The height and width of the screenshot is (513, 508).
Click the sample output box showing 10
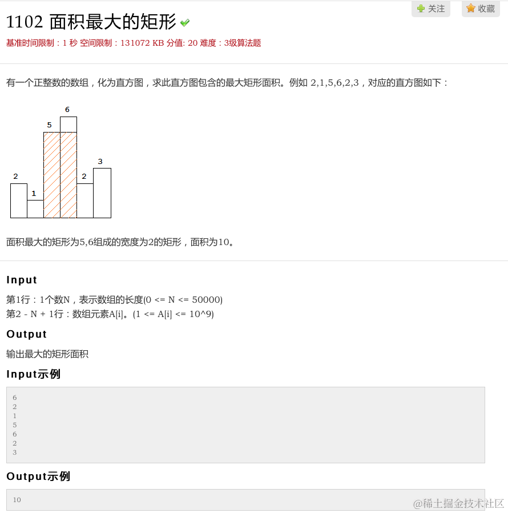[245, 500]
